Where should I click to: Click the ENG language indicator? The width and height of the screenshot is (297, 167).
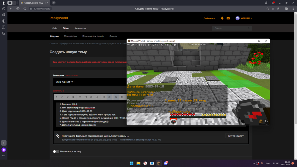pyautogui.click(x=268, y=163)
